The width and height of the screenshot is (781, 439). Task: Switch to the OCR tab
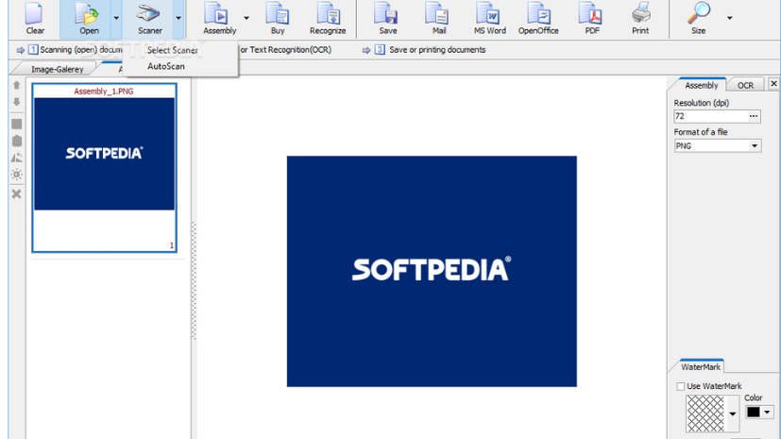click(x=745, y=85)
